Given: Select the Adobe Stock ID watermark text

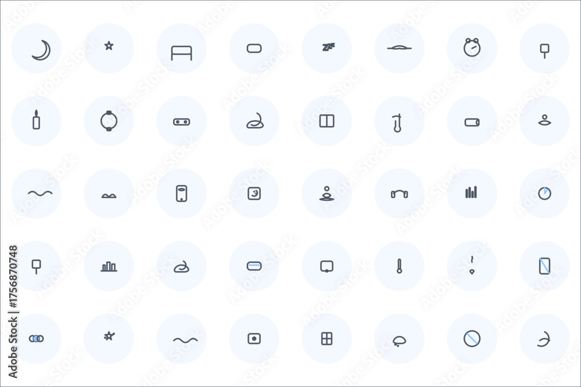Looking at the screenshot, I should click(13, 312).
